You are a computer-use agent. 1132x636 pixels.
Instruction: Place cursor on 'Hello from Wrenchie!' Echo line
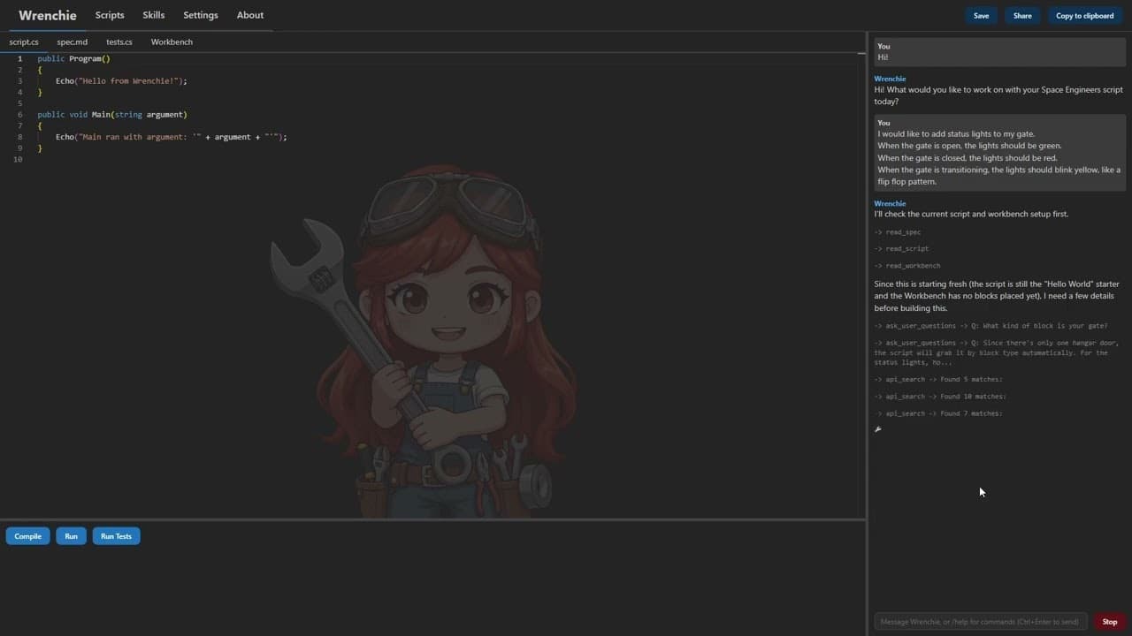(x=121, y=80)
